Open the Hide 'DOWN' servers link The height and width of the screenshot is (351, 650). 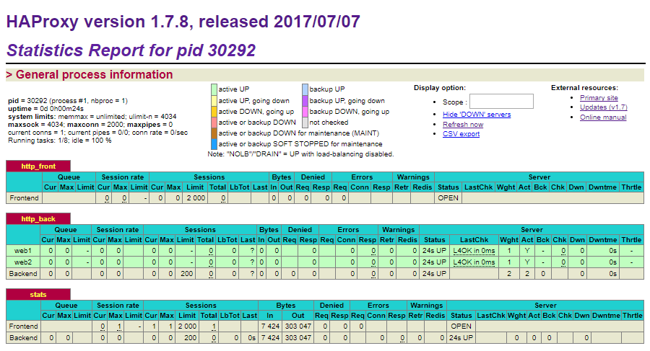[477, 115]
